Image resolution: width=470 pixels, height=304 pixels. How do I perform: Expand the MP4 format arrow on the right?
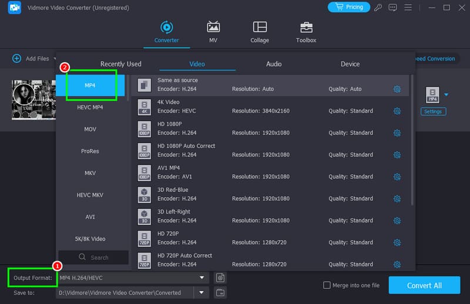tap(446, 94)
